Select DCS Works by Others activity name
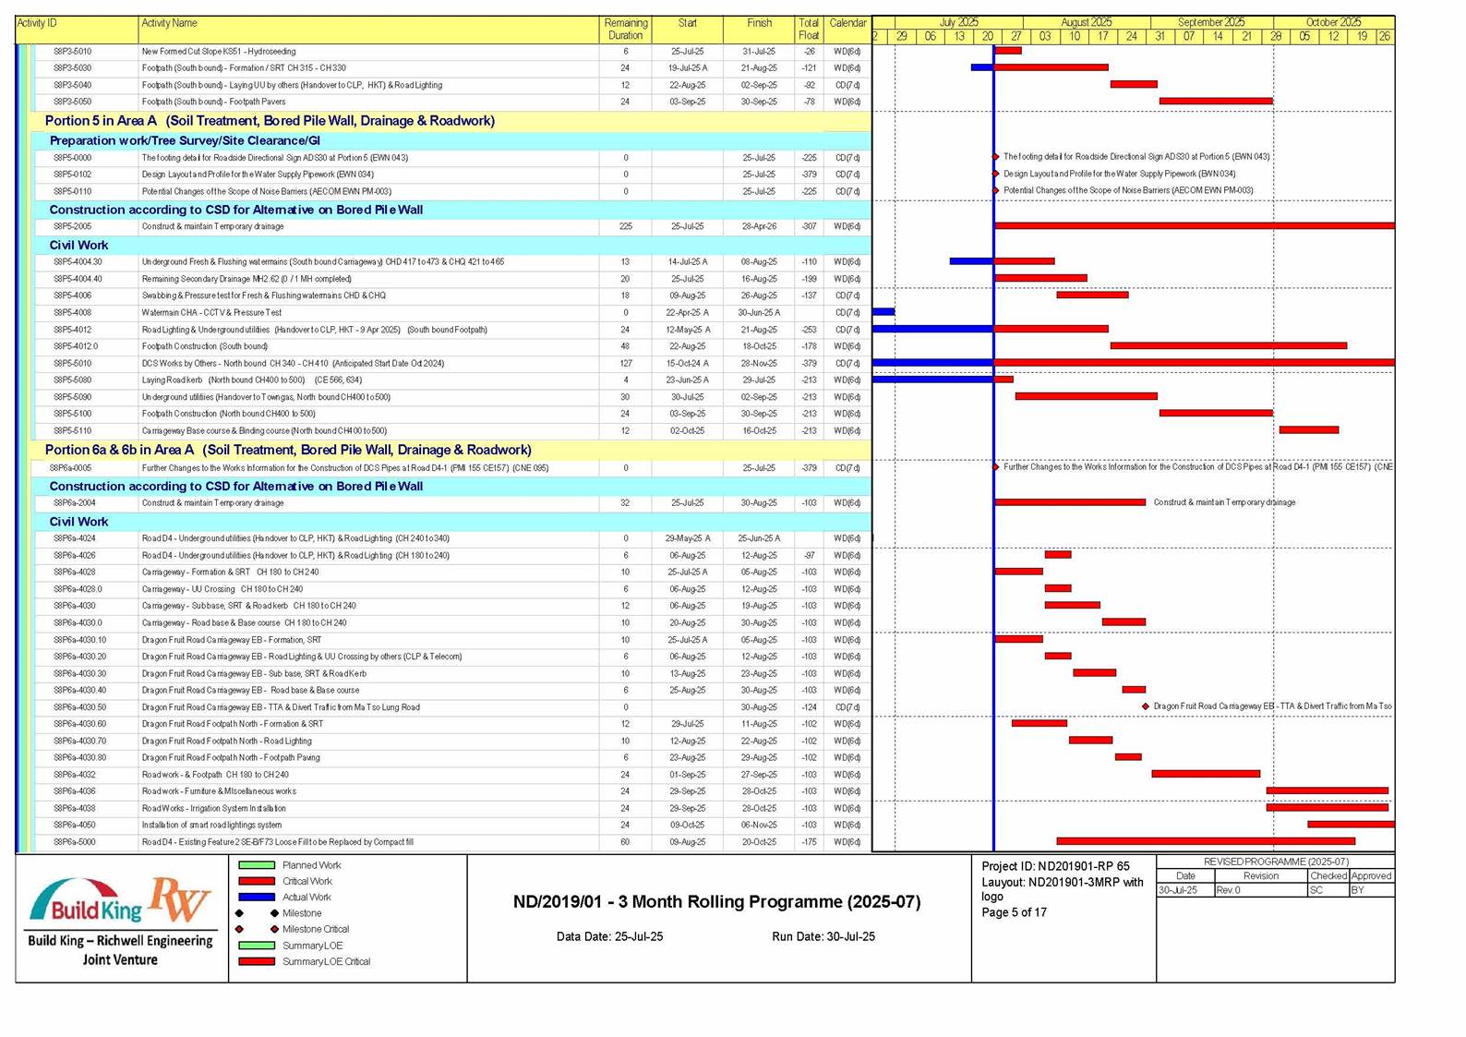This screenshot has height=1037, width=1466. tap(293, 363)
